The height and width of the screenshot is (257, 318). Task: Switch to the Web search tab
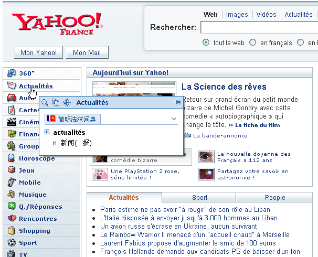[210, 15]
